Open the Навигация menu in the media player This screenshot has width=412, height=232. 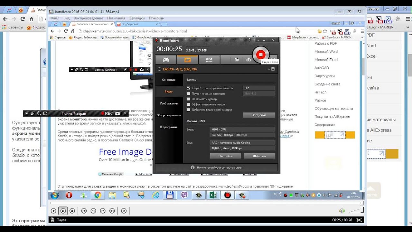[x=116, y=18]
